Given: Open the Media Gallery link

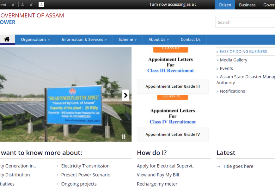Looking at the screenshot, I should tap(234, 60).
